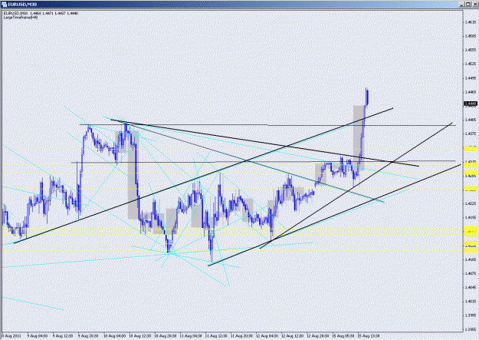The height and width of the screenshot is (340, 479).
Task: Click the latest candle at chart peak
Action: tap(367, 97)
